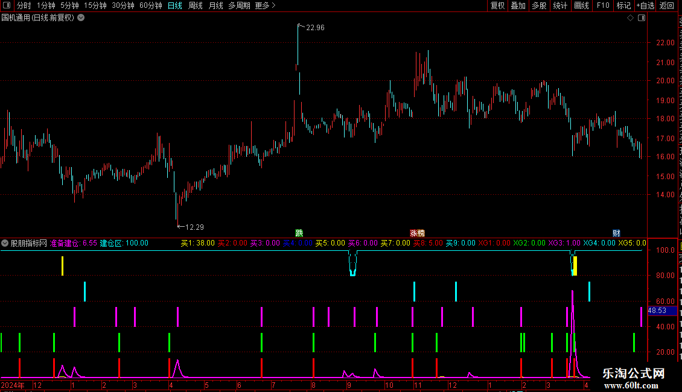
Task: Switch to 分时 time-share chart
Action: 24,5
